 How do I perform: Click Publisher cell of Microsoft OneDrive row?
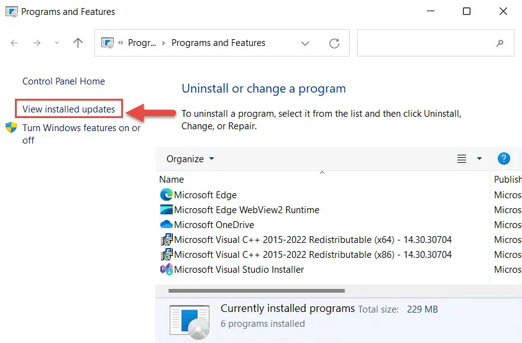(x=508, y=225)
